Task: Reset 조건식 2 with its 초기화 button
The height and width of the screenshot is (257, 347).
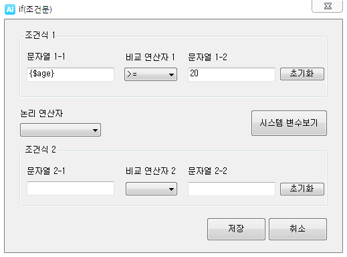Action: pyautogui.click(x=302, y=189)
